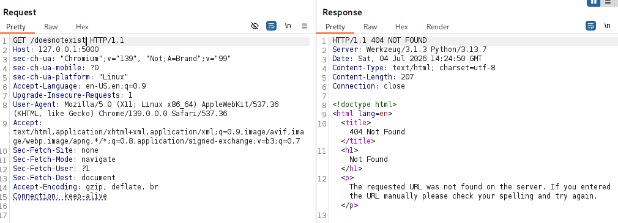The width and height of the screenshot is (618, 223).
Task: Toggle the \n newline display in Request panel
Action: coord(288,26)
